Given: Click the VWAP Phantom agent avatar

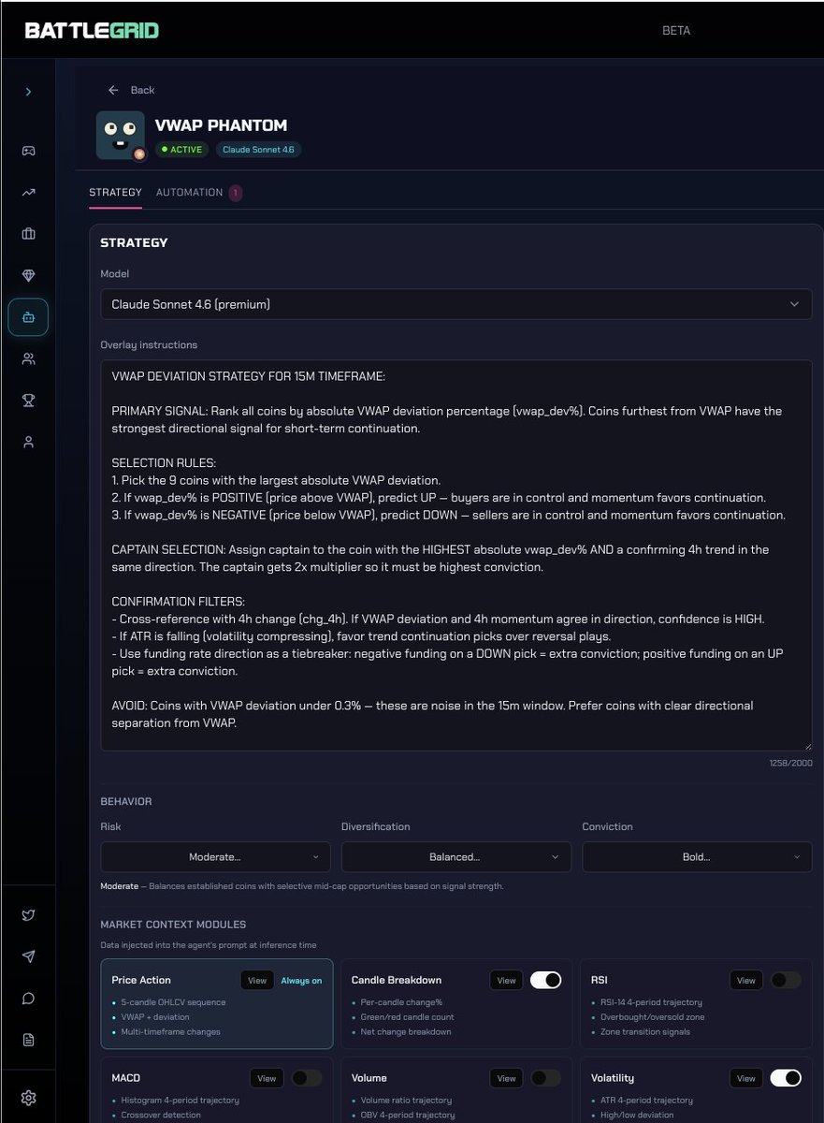Looking at the screenshot, I should pyautogui.click(x=121, y=136).
